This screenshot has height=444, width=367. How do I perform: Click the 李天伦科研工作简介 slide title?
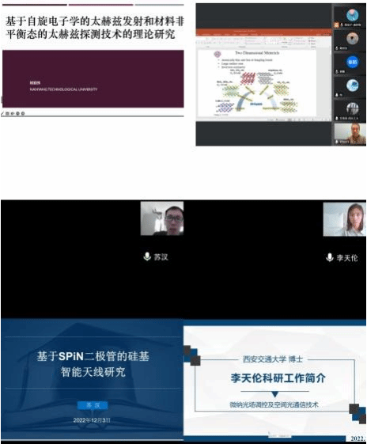point(278,378)
